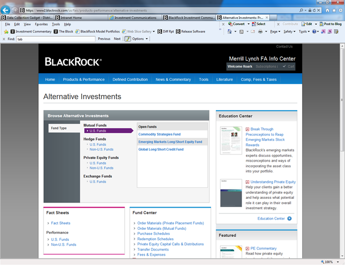This screenshot has height=265, width=345.
Task: Open the Print dropdown arrow
Action: (x=266, y=32)
